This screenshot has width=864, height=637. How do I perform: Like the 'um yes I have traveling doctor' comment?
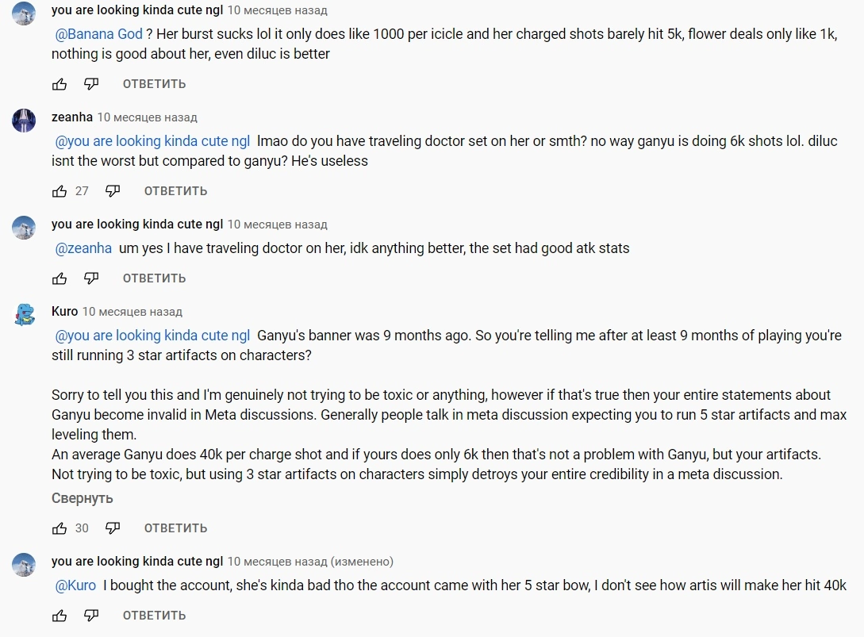coord(60,278)
